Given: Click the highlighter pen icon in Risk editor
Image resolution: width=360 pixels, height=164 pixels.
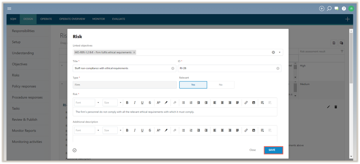Looking at the screenshot, I should click(166, 103).
